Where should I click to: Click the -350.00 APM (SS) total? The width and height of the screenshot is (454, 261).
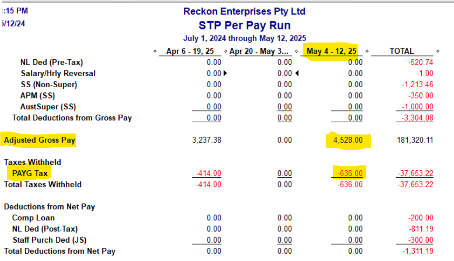click(421, 95)
